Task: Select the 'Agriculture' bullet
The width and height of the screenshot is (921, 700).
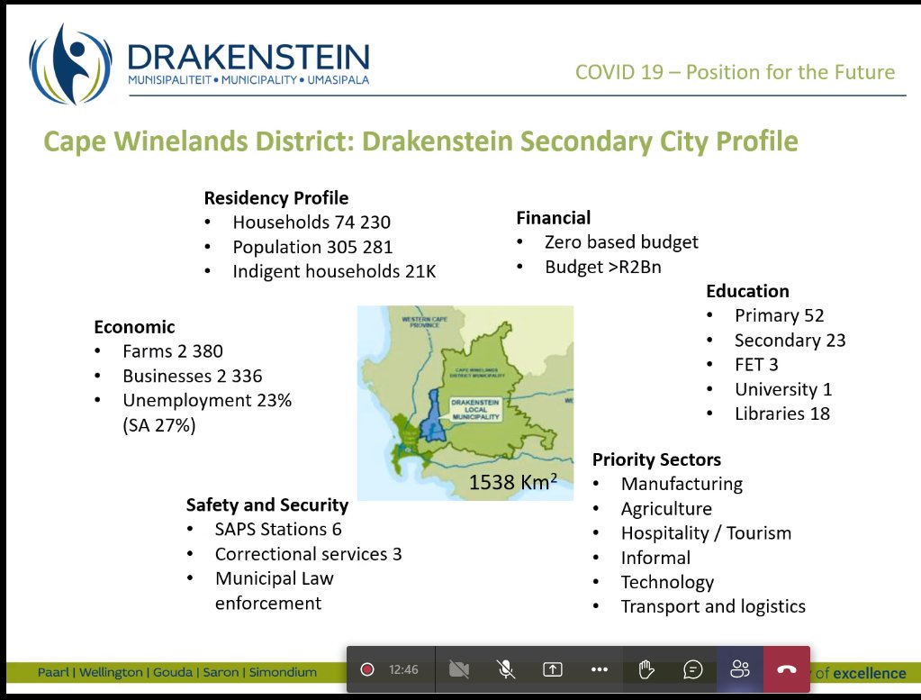Action: pyautogui.click(x=667, y=508)
